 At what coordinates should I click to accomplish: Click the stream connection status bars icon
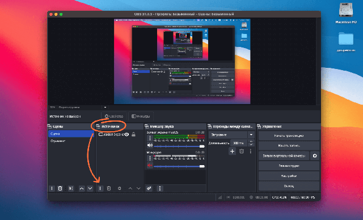pos(220,197)
